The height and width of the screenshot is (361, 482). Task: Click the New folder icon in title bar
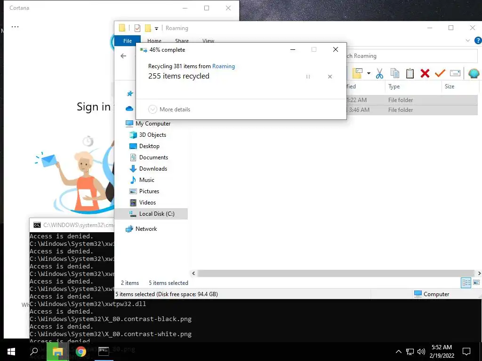pos(148,28)
